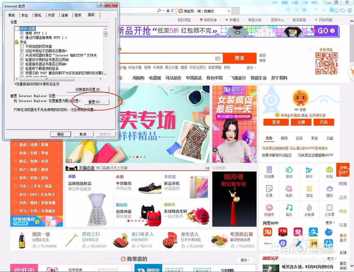Click the favorites star icon in browser
This screenshot has height=272, width=354.
tap(343, 11)
